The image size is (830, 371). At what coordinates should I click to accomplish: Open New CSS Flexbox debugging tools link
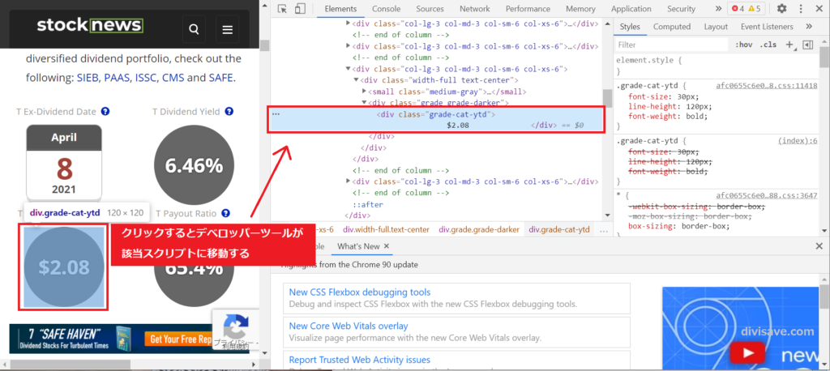tap(360, 292)
